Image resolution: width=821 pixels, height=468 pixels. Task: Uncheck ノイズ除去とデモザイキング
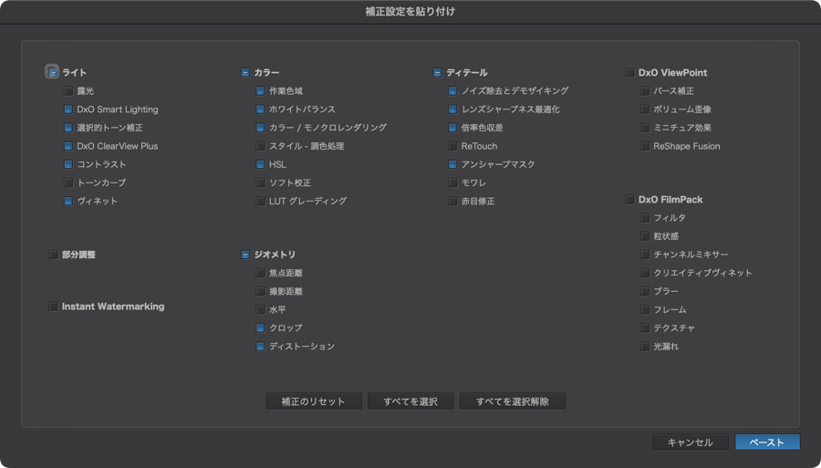click(x=452, y=91)
